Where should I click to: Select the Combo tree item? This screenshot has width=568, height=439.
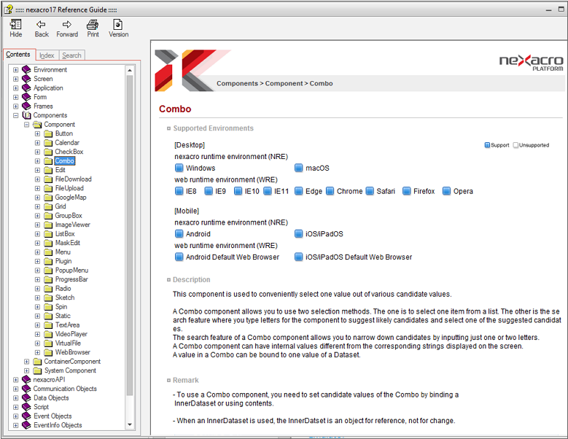coord(65,161)
